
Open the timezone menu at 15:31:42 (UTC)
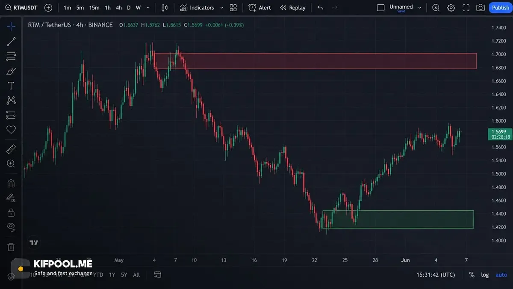[436, 275]
